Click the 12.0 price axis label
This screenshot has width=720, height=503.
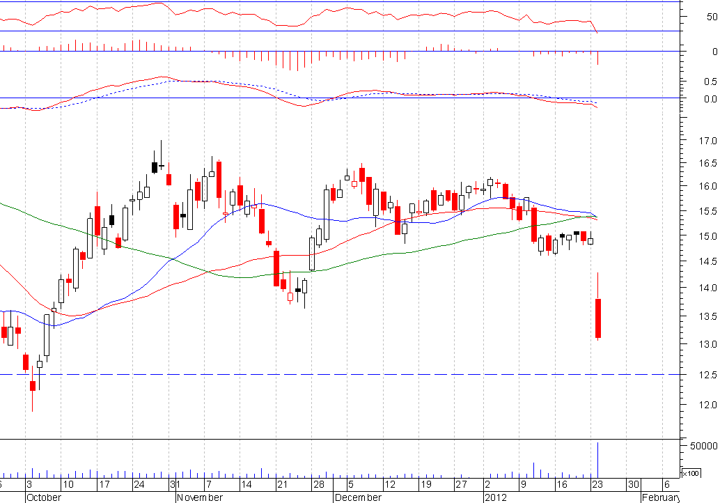click(707, 405)
